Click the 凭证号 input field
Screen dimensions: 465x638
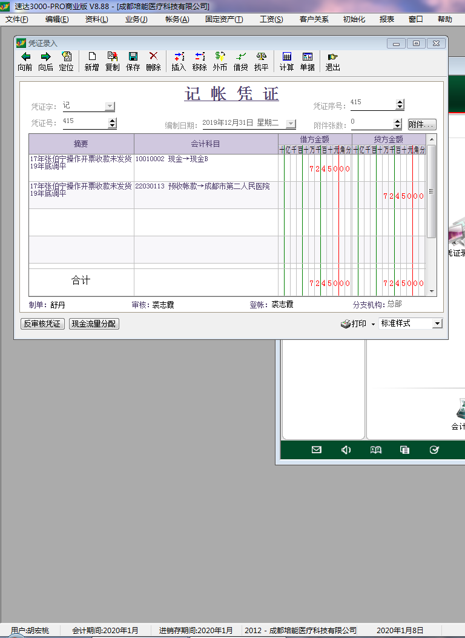click(85, 122)
